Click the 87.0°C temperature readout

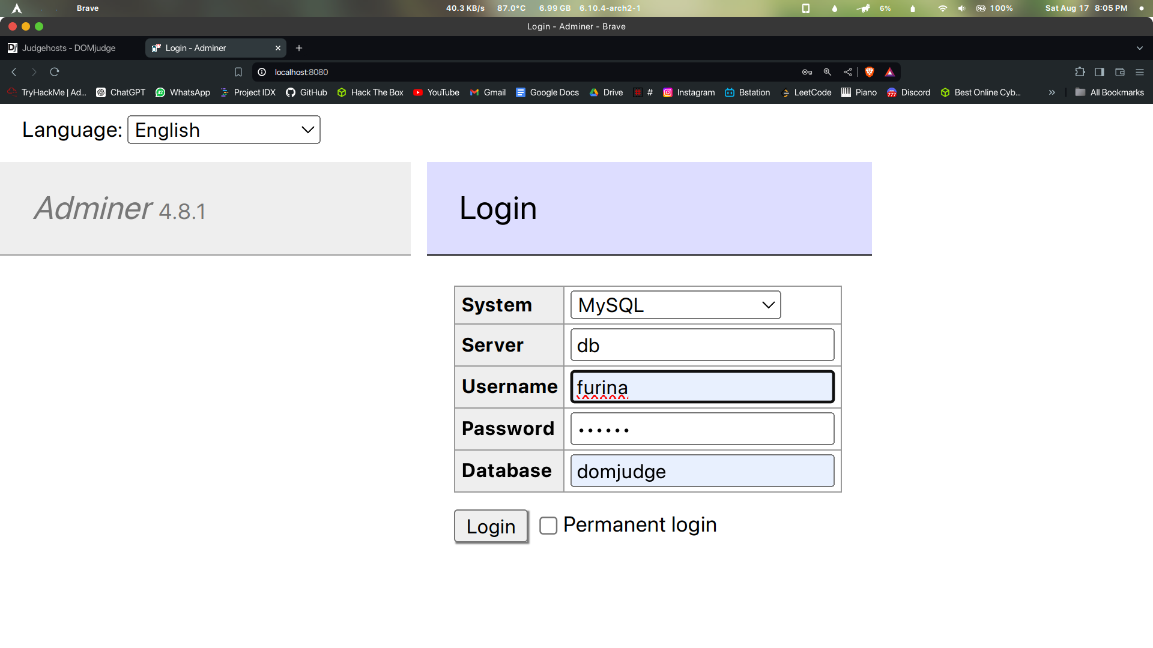[512, 8]
